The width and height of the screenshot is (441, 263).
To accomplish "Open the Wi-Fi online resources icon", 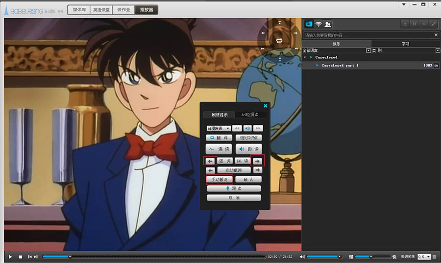I will coord(318,24).
